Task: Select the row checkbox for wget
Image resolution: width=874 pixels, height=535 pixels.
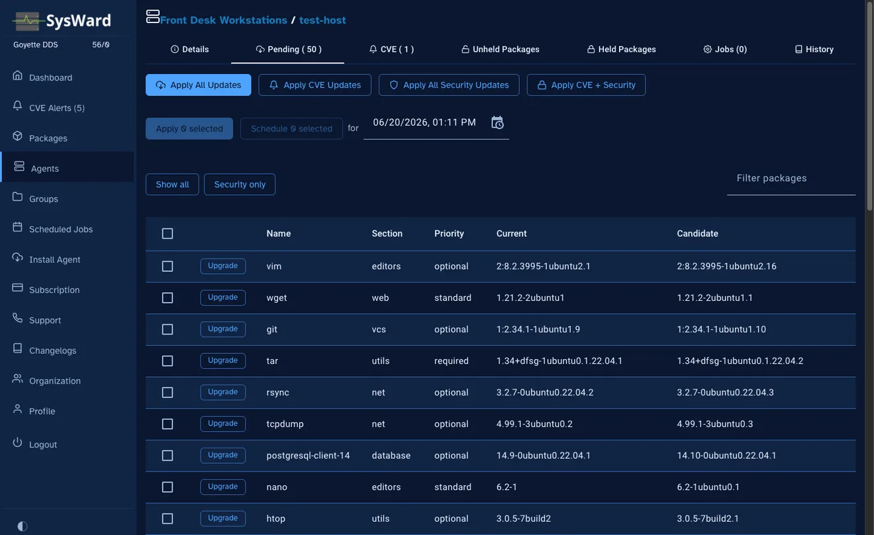Action: [x=168, y=298]
